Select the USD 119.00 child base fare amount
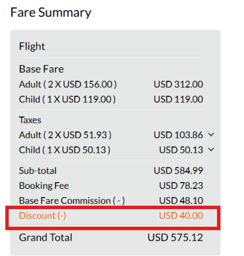This screenshot has width=244, height=256. tap(178, 99)
